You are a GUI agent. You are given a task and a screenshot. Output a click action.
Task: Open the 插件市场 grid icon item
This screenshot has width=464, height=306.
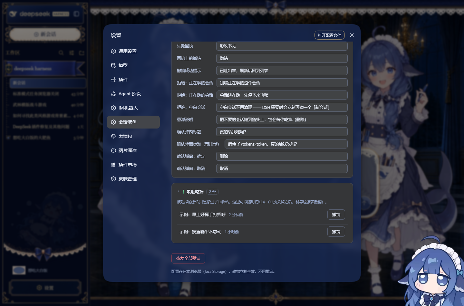coord(133,165)
